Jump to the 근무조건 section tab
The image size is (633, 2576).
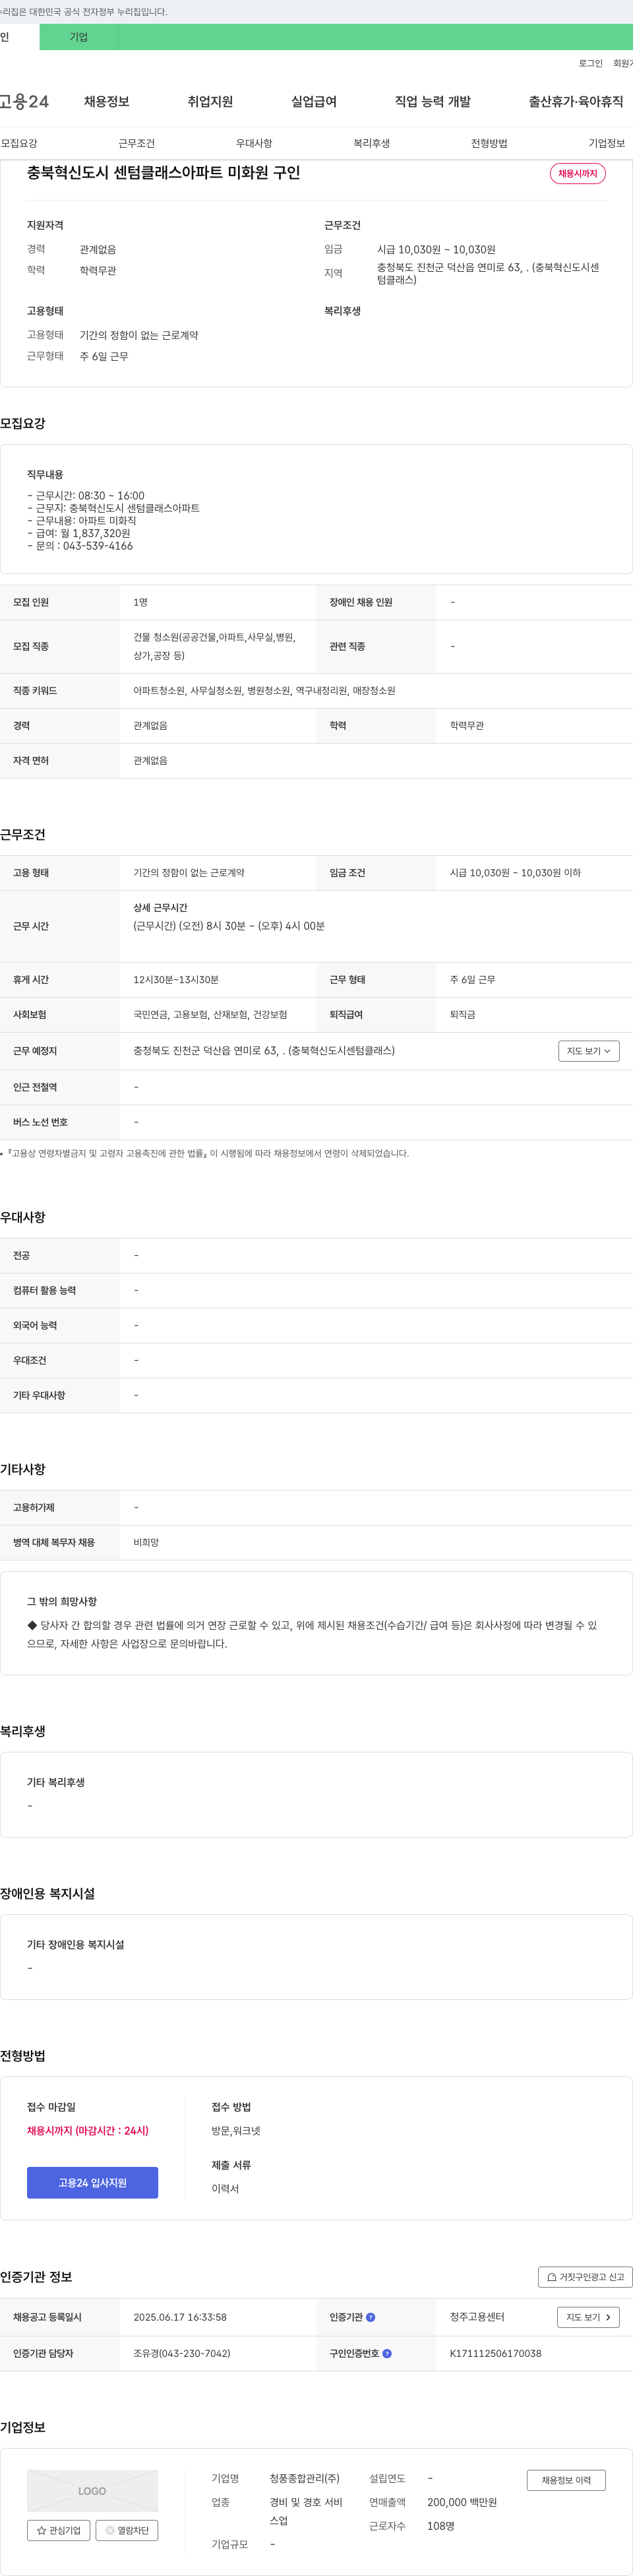click(x=136, y=143)
